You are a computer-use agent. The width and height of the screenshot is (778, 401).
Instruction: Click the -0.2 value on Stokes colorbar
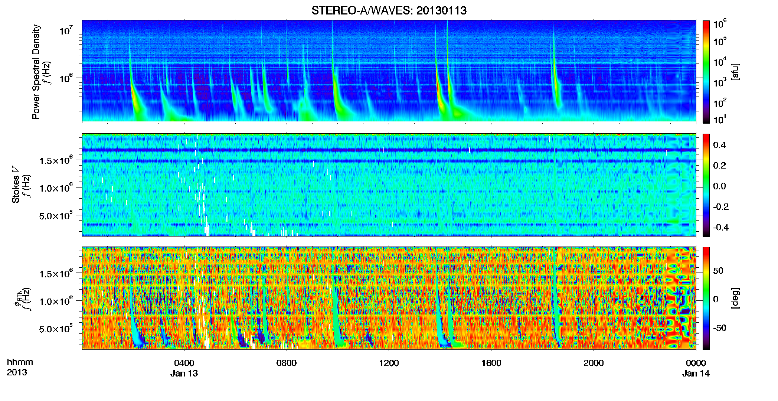[721, 207]
